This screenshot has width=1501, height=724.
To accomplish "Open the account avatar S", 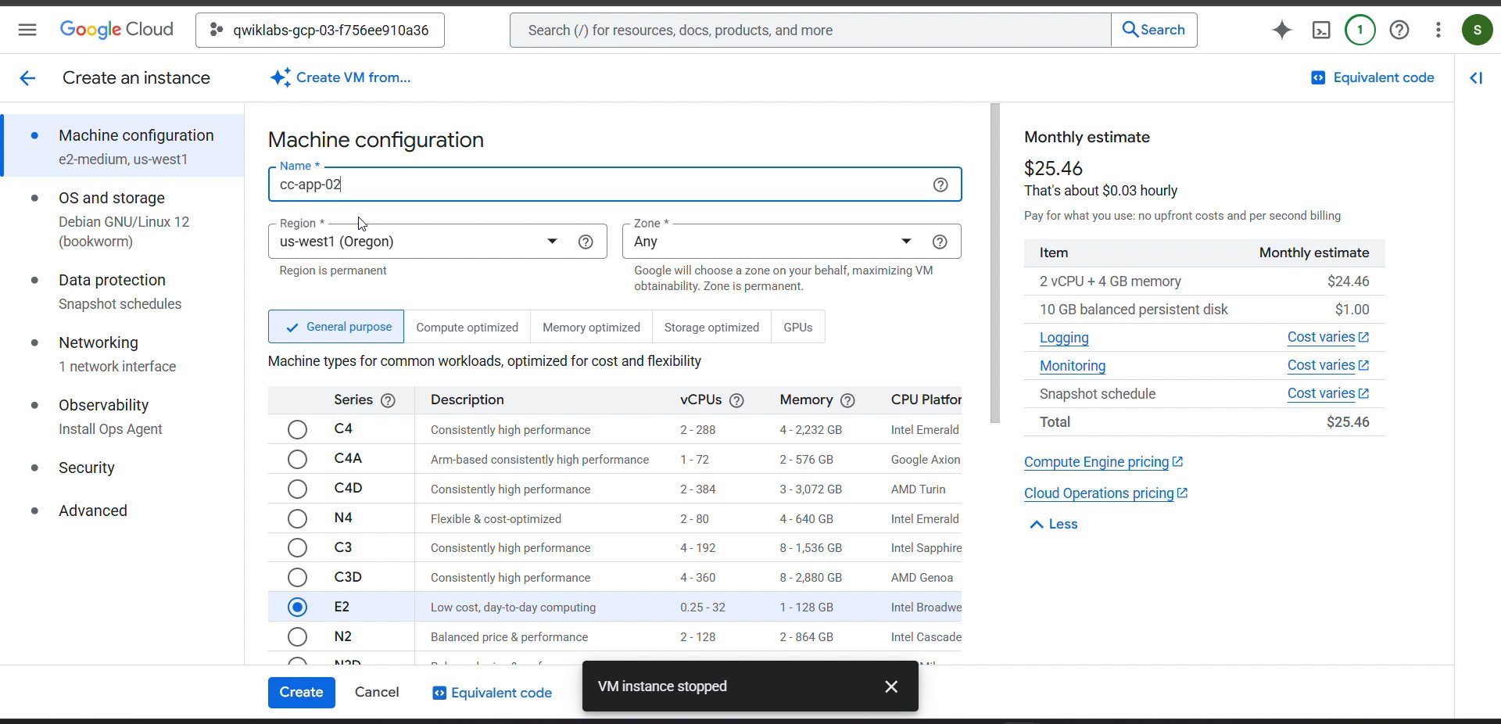I will tap(1478, 30).
